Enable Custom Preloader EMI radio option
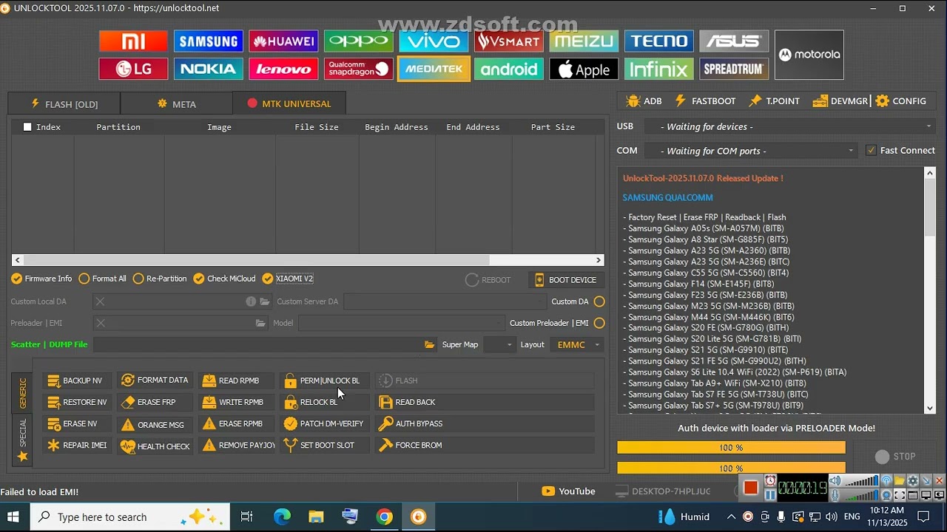 tap(599, 323)
